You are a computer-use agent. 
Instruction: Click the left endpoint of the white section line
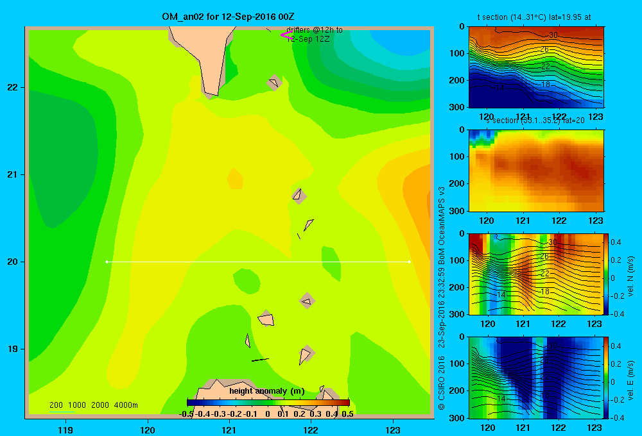[107, 262]
